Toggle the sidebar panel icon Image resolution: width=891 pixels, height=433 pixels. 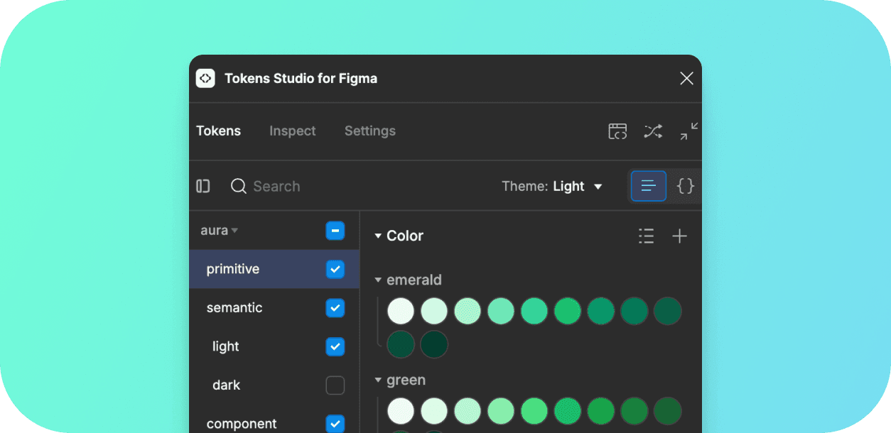pos(203,187)
